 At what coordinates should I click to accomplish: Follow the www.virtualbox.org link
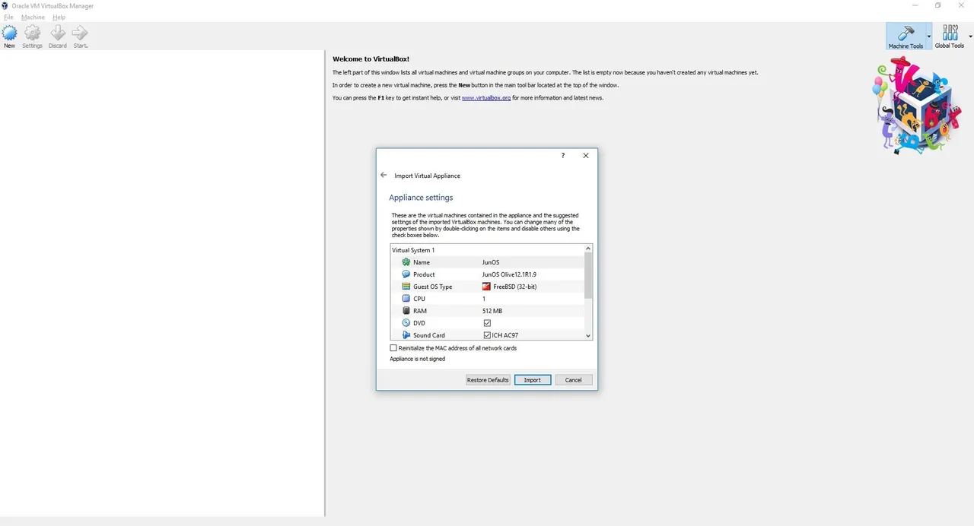coord(486,98)
